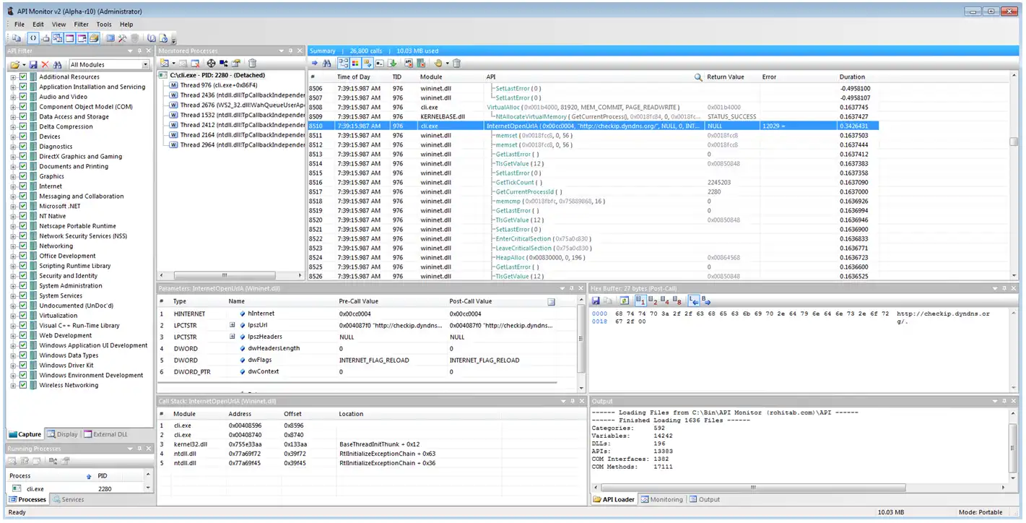This screenshot has height=523, width=1026.
Task: Click the search icon beside the API column header
Action: 698,77
